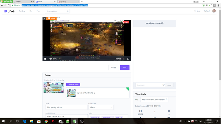
Task: Copy the stream URL with copy icon
Action: coord(167,99)
